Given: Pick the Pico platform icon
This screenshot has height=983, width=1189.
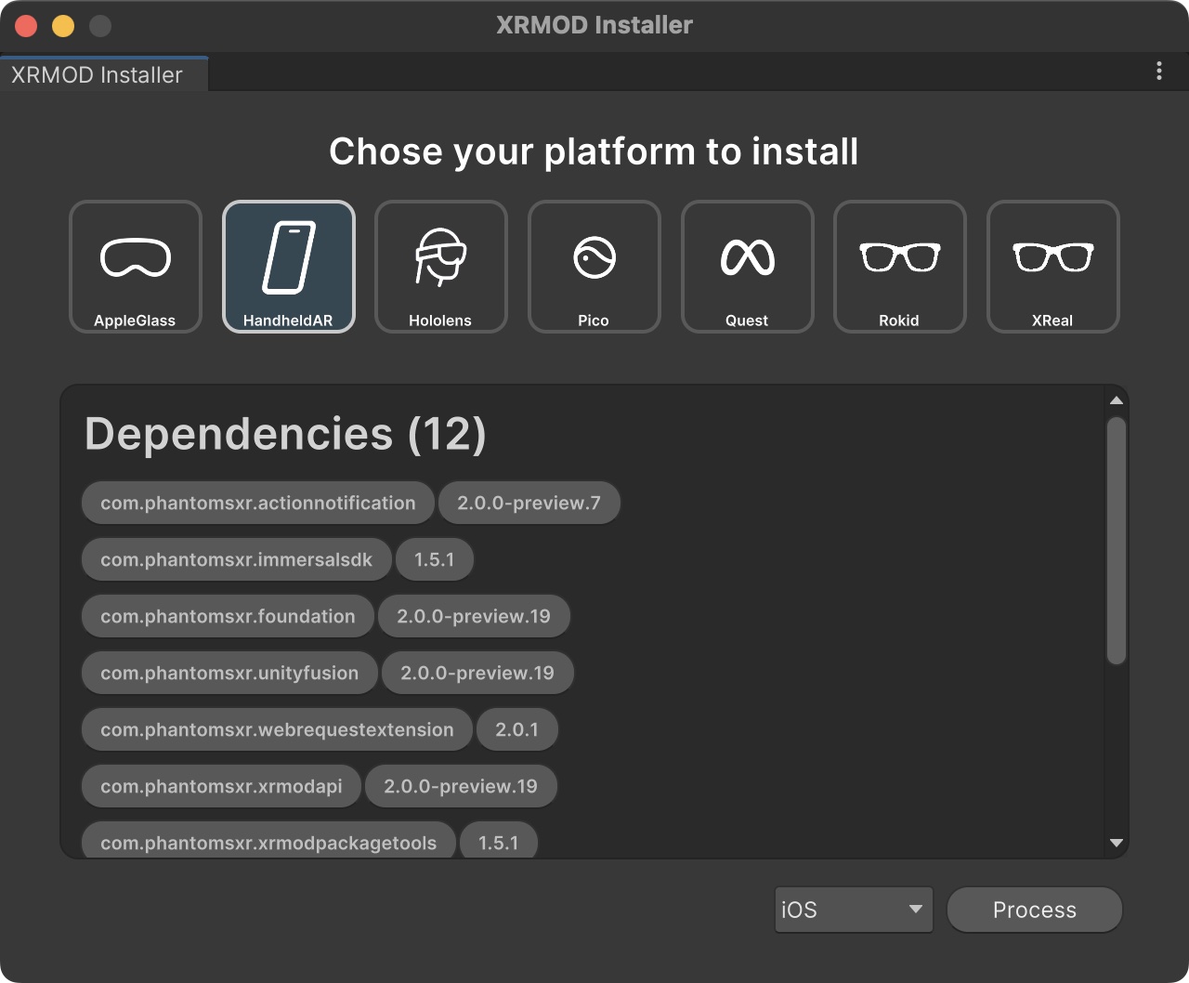Looking at the screenshot, I should [x=594, y=267].
